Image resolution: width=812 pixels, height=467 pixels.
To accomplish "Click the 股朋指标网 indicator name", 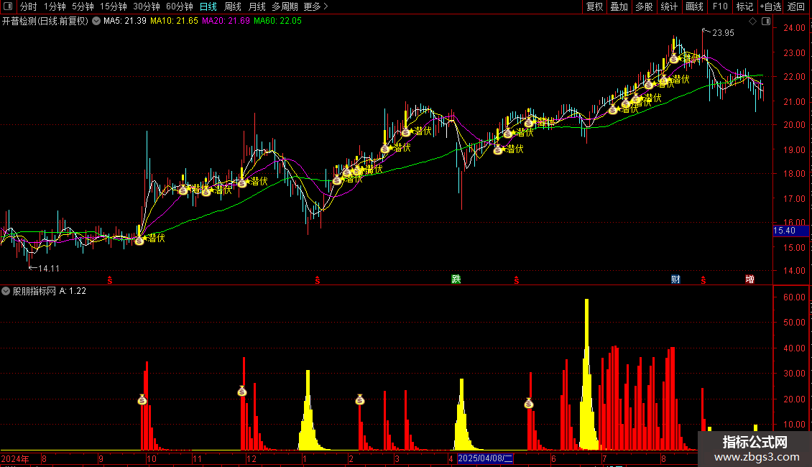I will (34, 291).
